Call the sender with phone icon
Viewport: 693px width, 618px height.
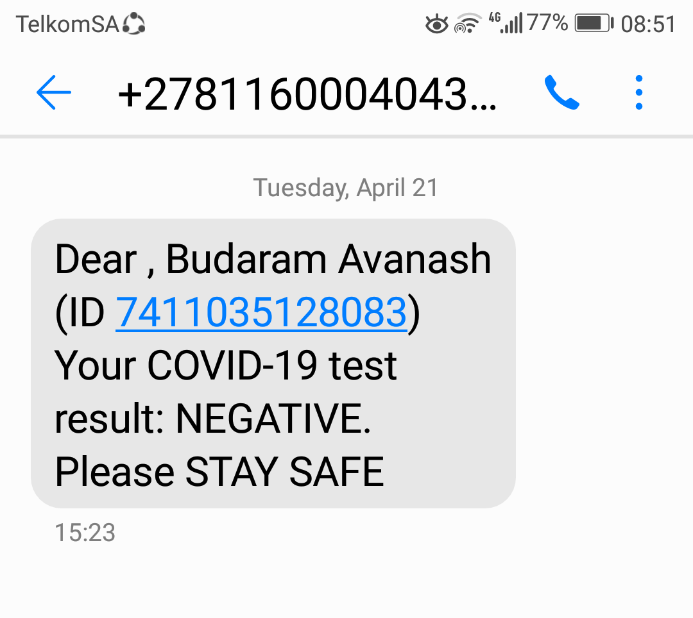point(561,92)
